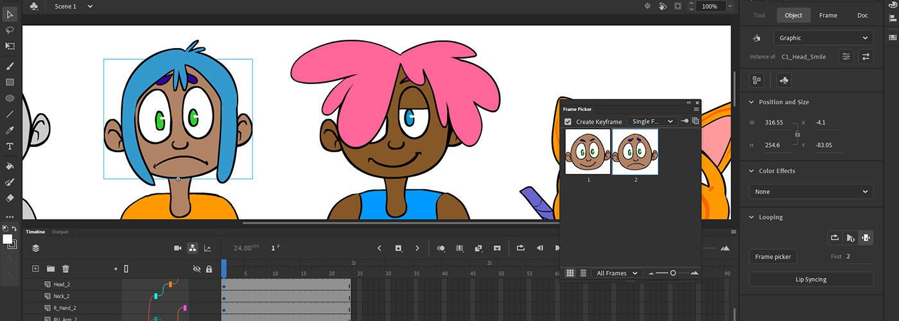Switch to the Object properties tab

[x=794, y=15]
